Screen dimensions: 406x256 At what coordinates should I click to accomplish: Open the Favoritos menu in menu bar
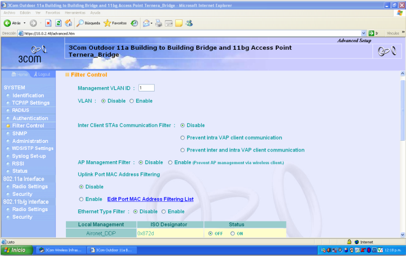pyautogui.click(x=53, y=12)
